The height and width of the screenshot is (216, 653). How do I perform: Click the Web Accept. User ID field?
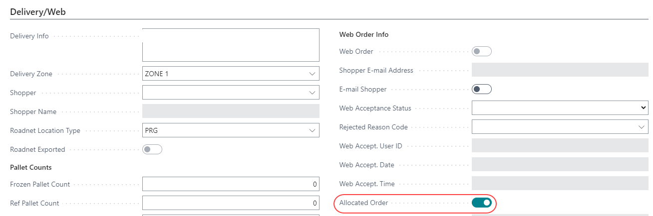click(x=560, y=146)
